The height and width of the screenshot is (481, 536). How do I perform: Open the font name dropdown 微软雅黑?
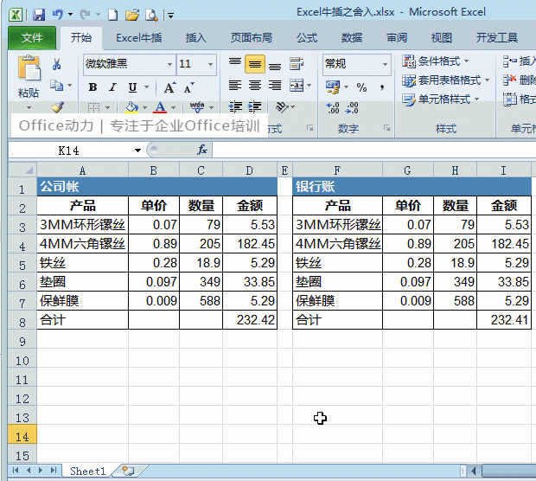point(169,64)
